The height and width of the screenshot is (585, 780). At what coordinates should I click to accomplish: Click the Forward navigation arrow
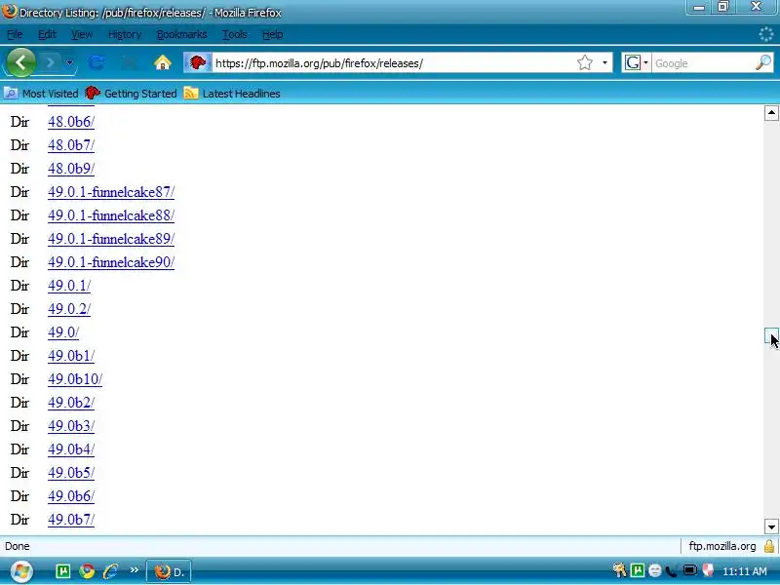coord(50,62)
